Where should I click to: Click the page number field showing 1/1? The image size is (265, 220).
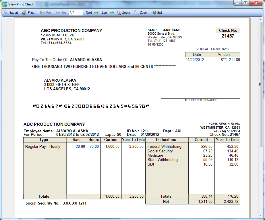[76, 13]
